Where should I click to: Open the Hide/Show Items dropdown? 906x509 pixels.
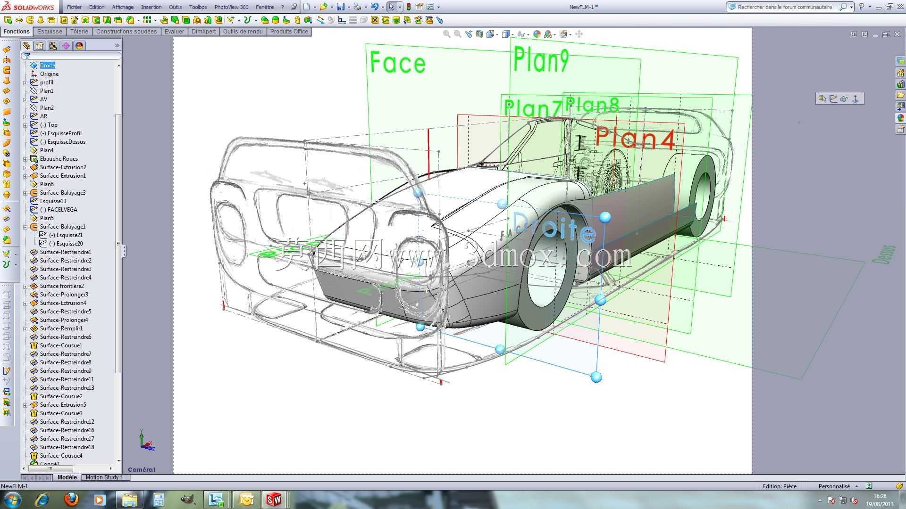click(528, 34)
